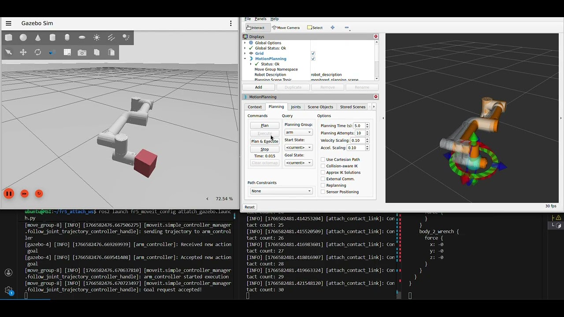Open the Gazebo Sim hamburger menu
Screen dimensions: 564x317
point(8,23)
